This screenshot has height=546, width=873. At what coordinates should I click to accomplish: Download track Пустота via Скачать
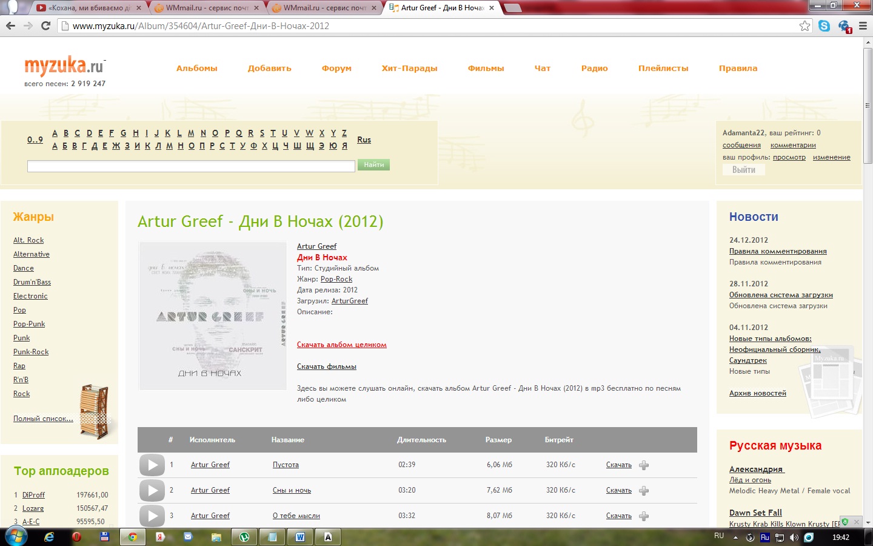(x=619, y=465)
